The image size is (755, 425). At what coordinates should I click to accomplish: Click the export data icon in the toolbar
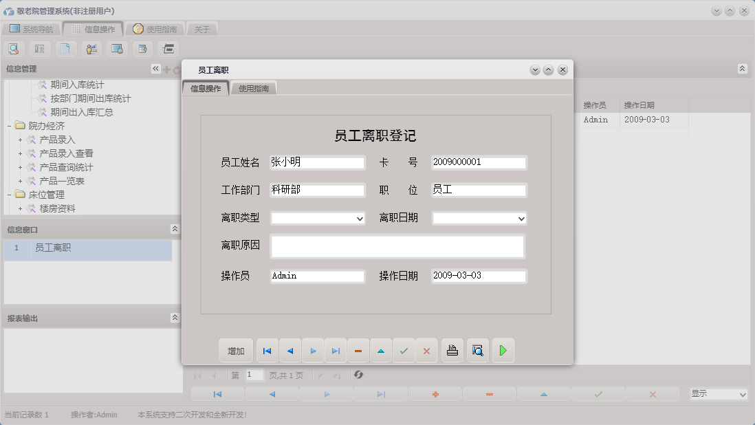pos(142,48)
